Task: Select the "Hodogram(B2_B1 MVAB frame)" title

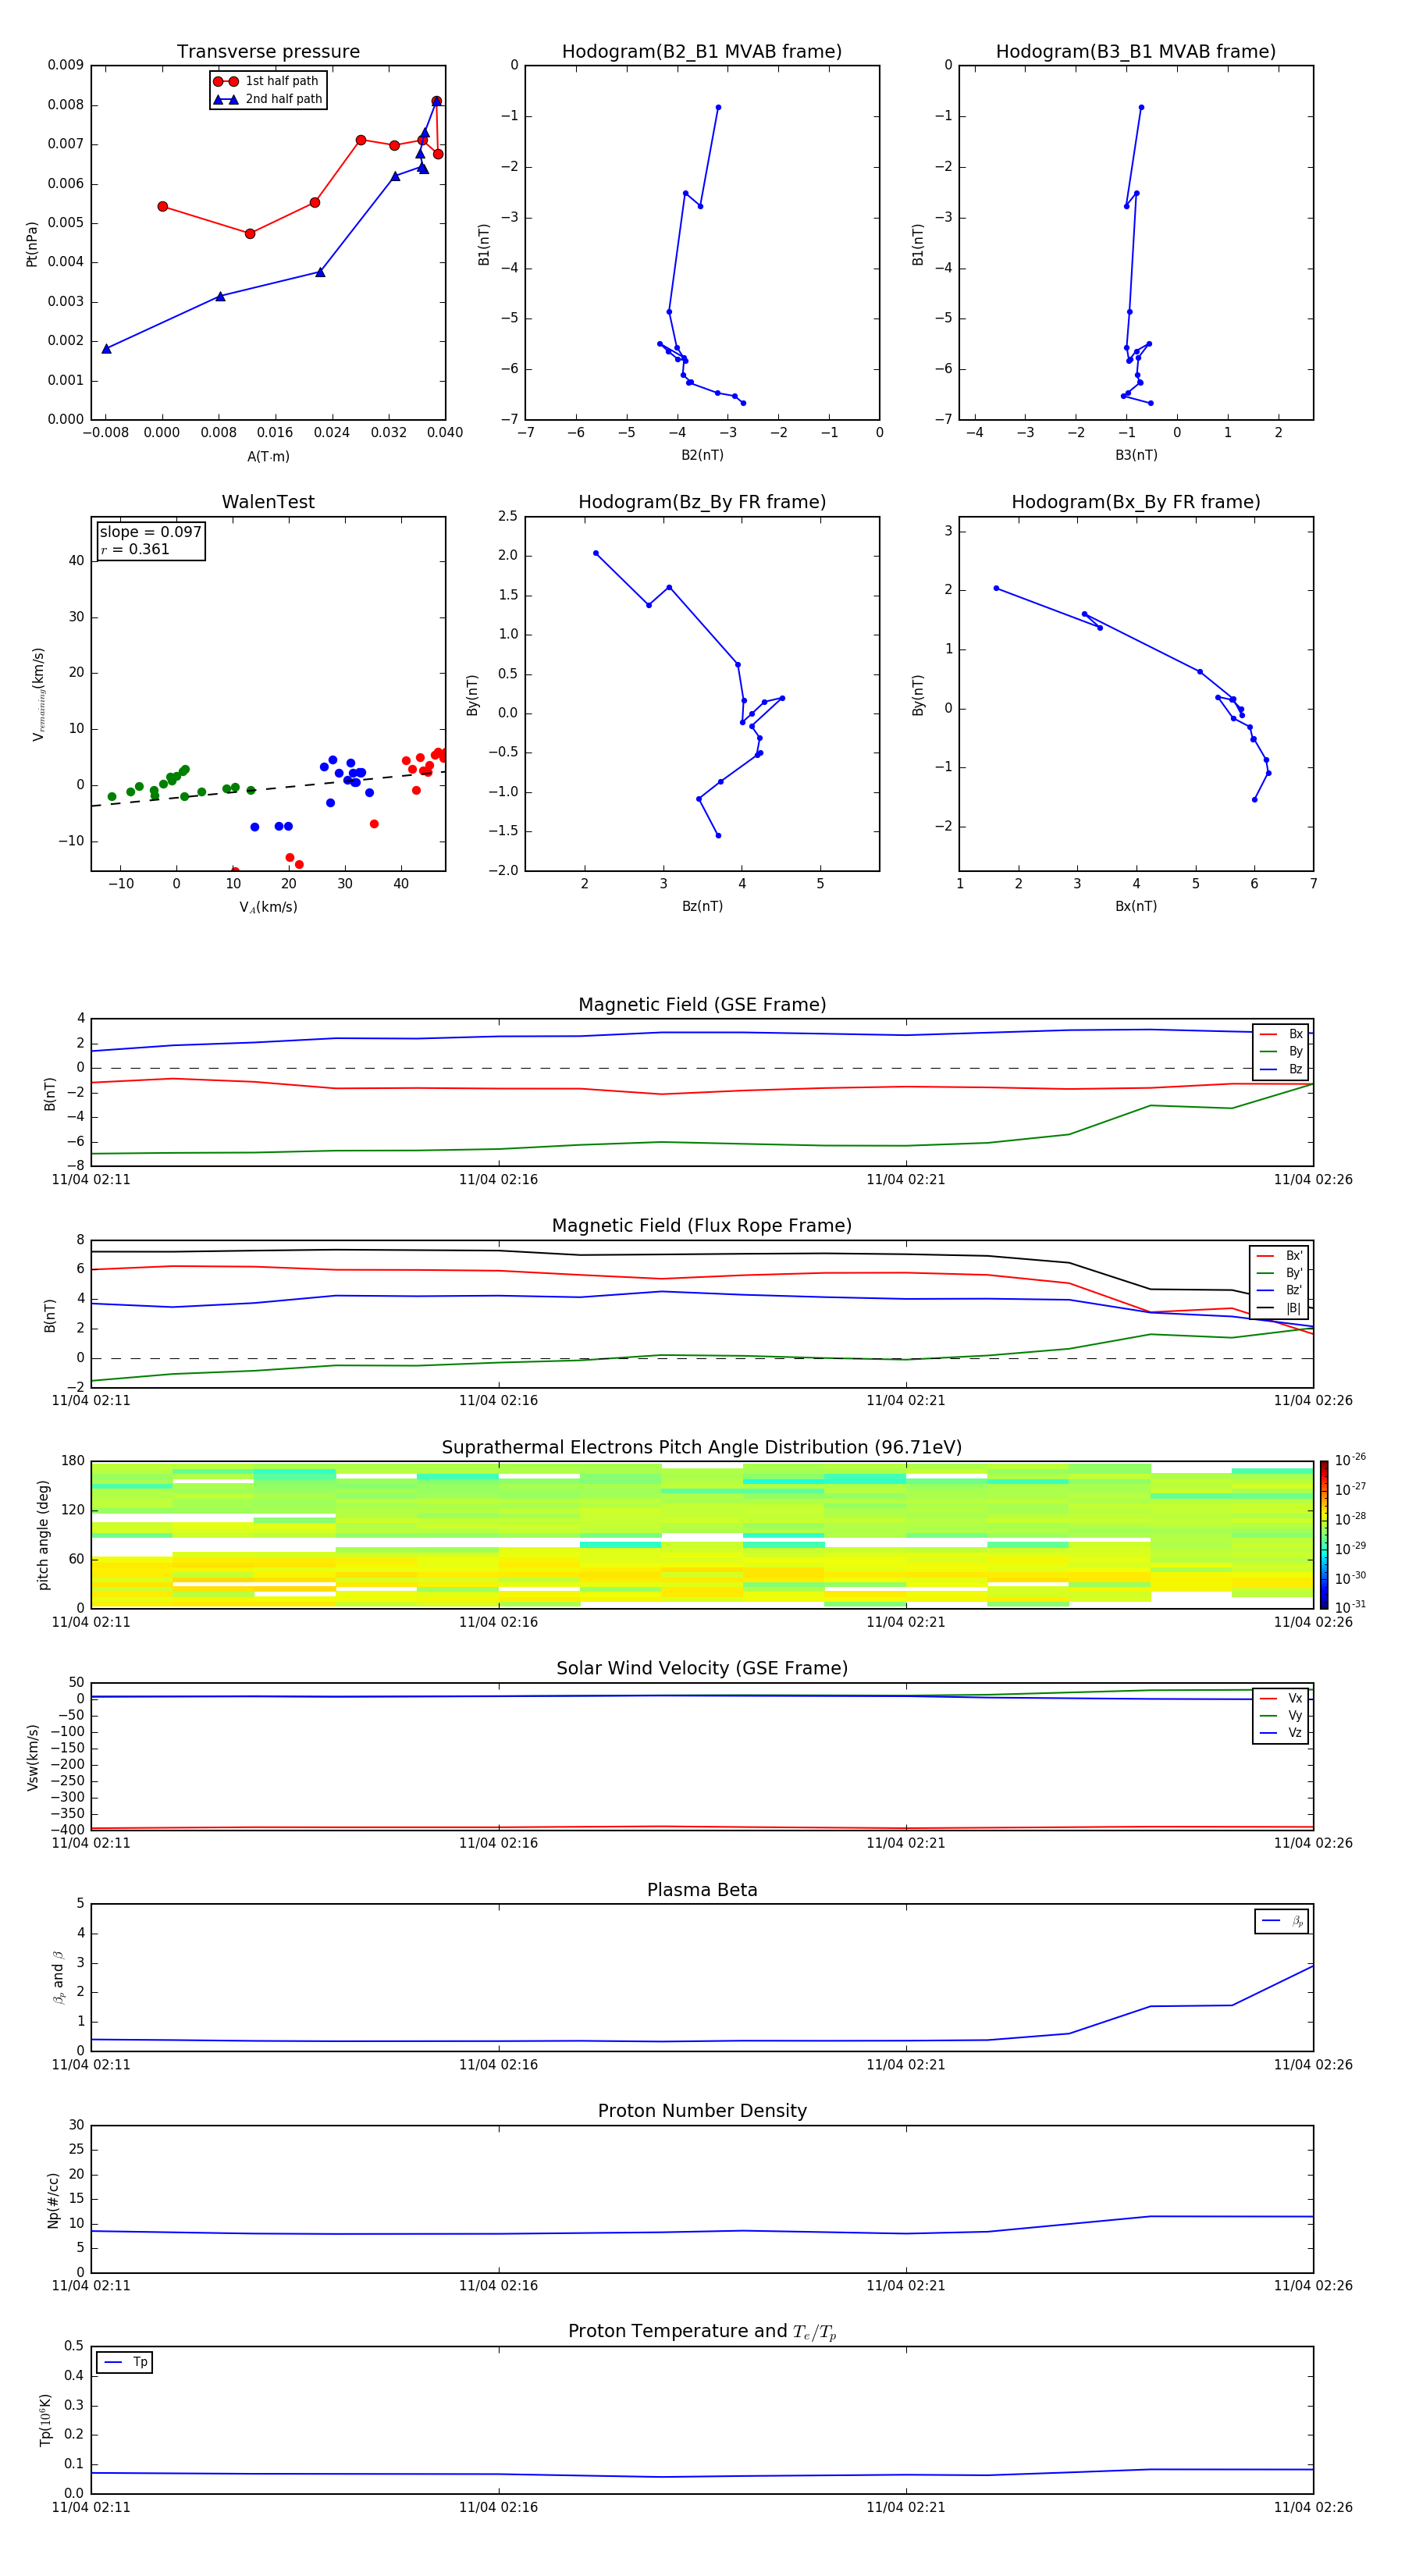Action: pyautogui.click(x=702, y=51)
